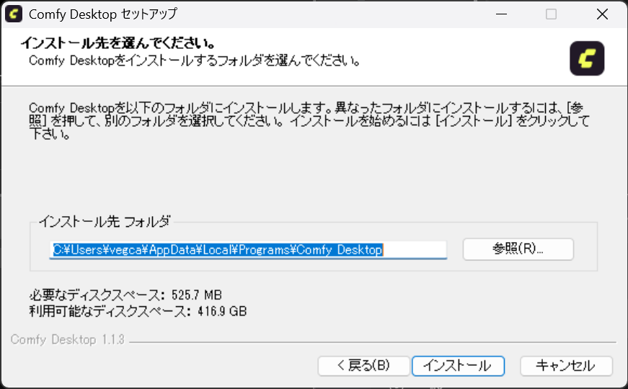Open folder browser with 参照(R)... button
The height and width of the screenshot is (389, 628).
518,249
